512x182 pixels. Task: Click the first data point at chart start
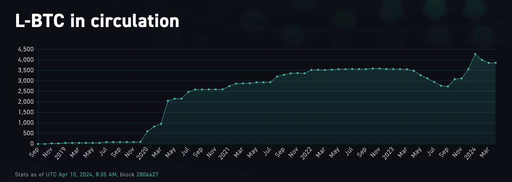click(38, 144)
